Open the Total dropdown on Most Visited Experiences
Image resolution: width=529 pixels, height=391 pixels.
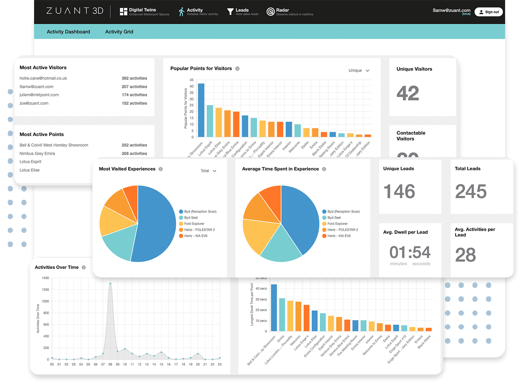click(x=208, y=171)
